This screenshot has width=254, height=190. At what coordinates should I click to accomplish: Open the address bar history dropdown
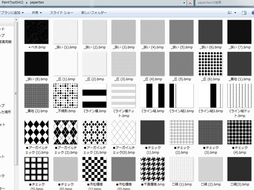184,3
